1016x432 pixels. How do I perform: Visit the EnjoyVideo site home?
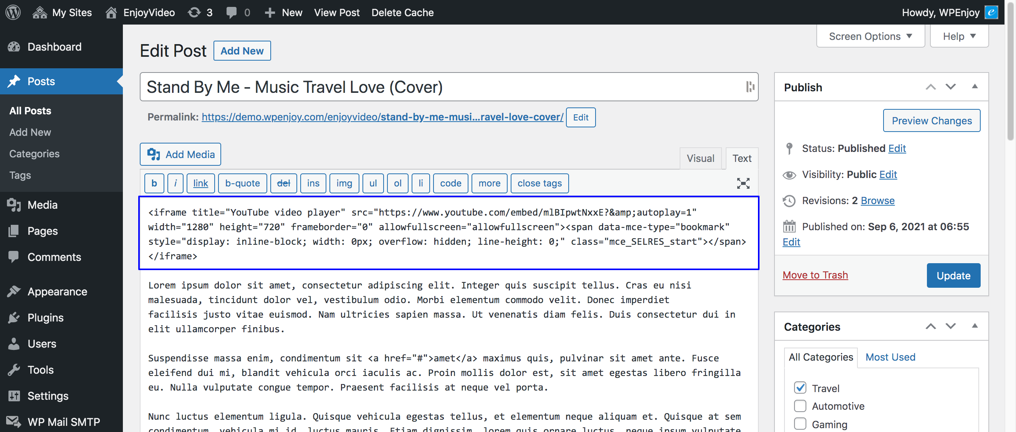[x=141, y=12]
